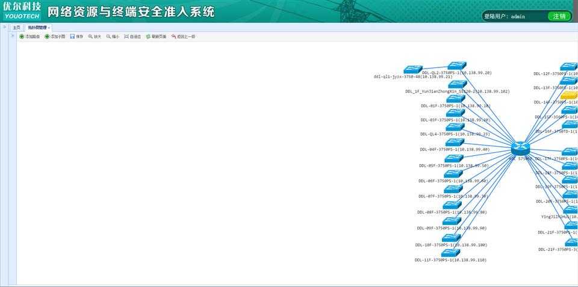Click the 网络资源与终端安全准入系统 title
This screenshot has width=578, height=287.
tap(131, 12)
